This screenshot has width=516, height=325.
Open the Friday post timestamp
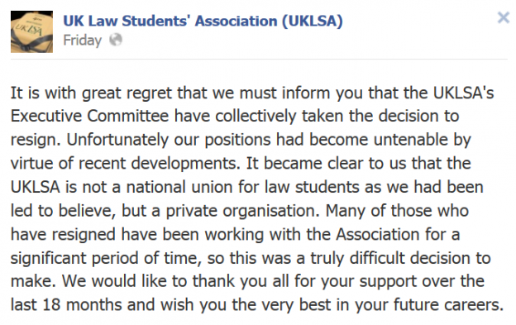click(82, 41)
